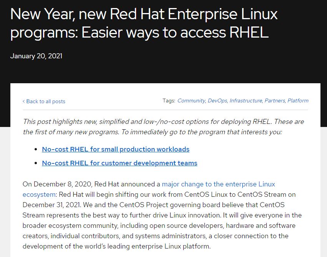Viewport: 327px width, 257px height.
Task: Click the 'Tags:' label
Action: pyautogui.click(x=169, y=100)
